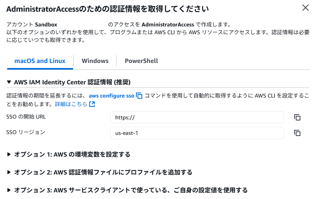
Task: Collapse the AWS IAM Identity Center section triangle
Action: click(9, 82)
